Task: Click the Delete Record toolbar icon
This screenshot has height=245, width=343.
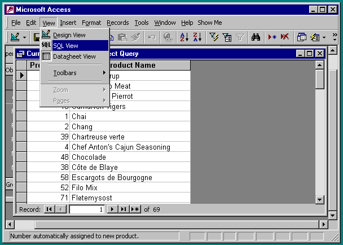Action: [285, 37]
